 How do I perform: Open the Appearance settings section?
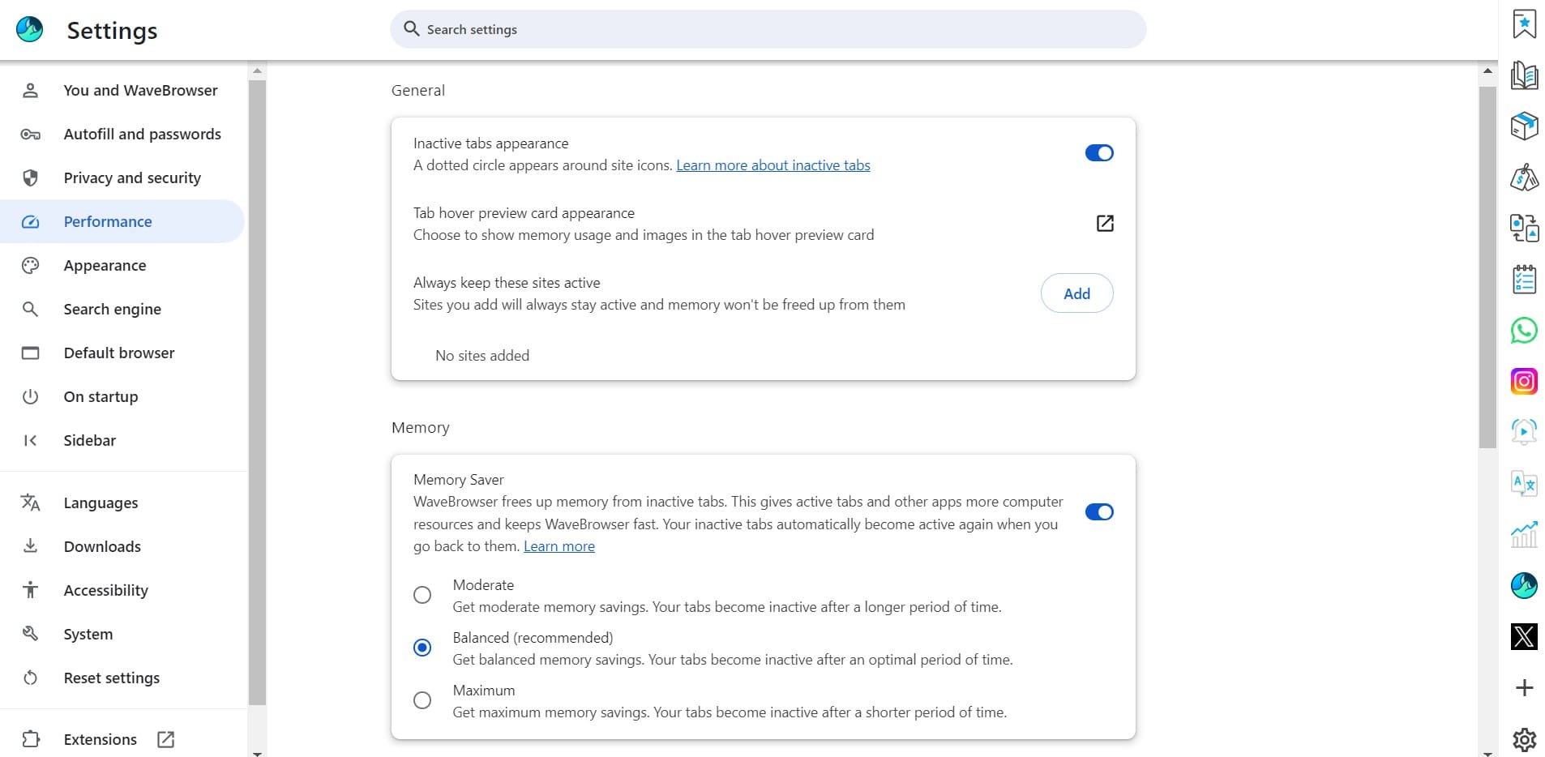click(x=105, y=266)
